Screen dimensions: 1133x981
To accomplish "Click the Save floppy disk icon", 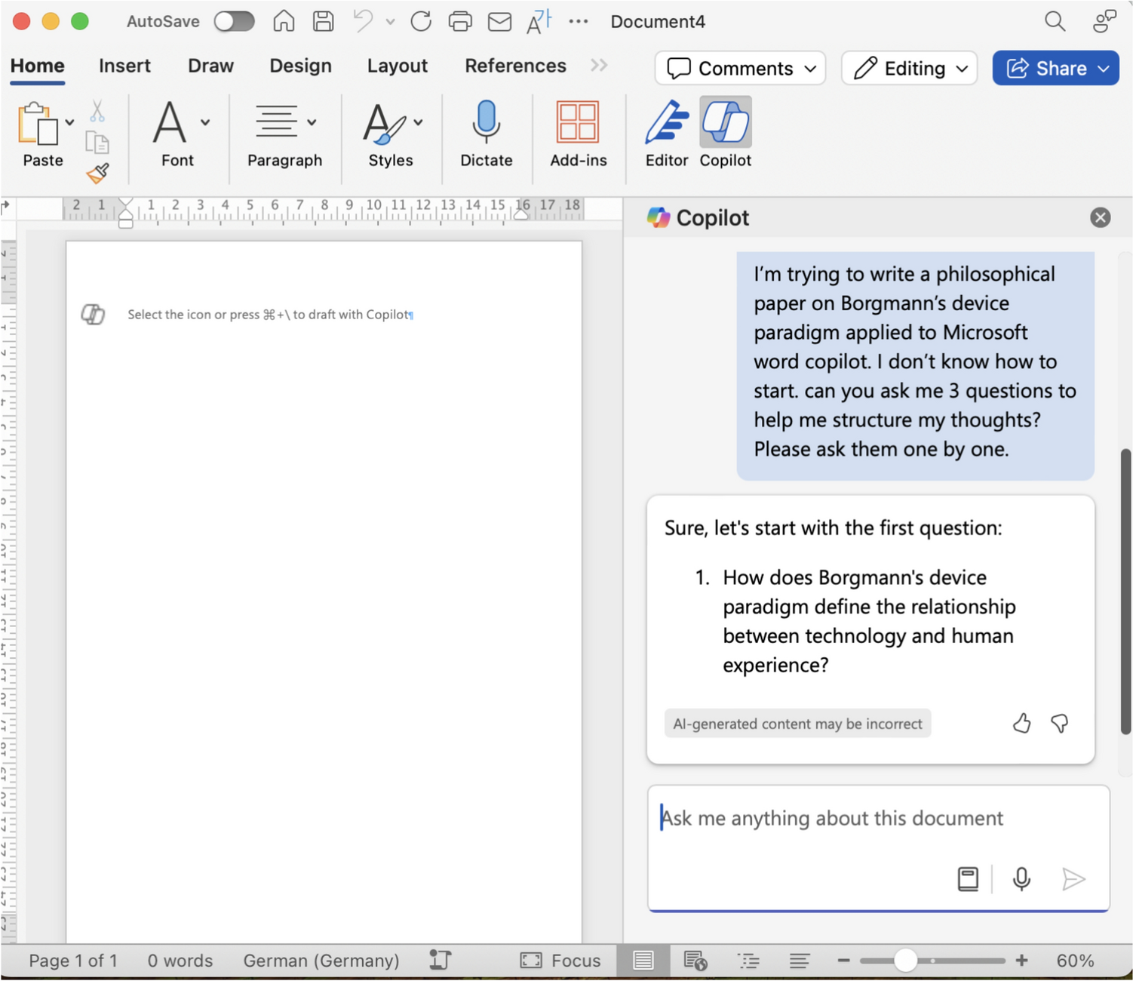I will (x=323, y=21).
